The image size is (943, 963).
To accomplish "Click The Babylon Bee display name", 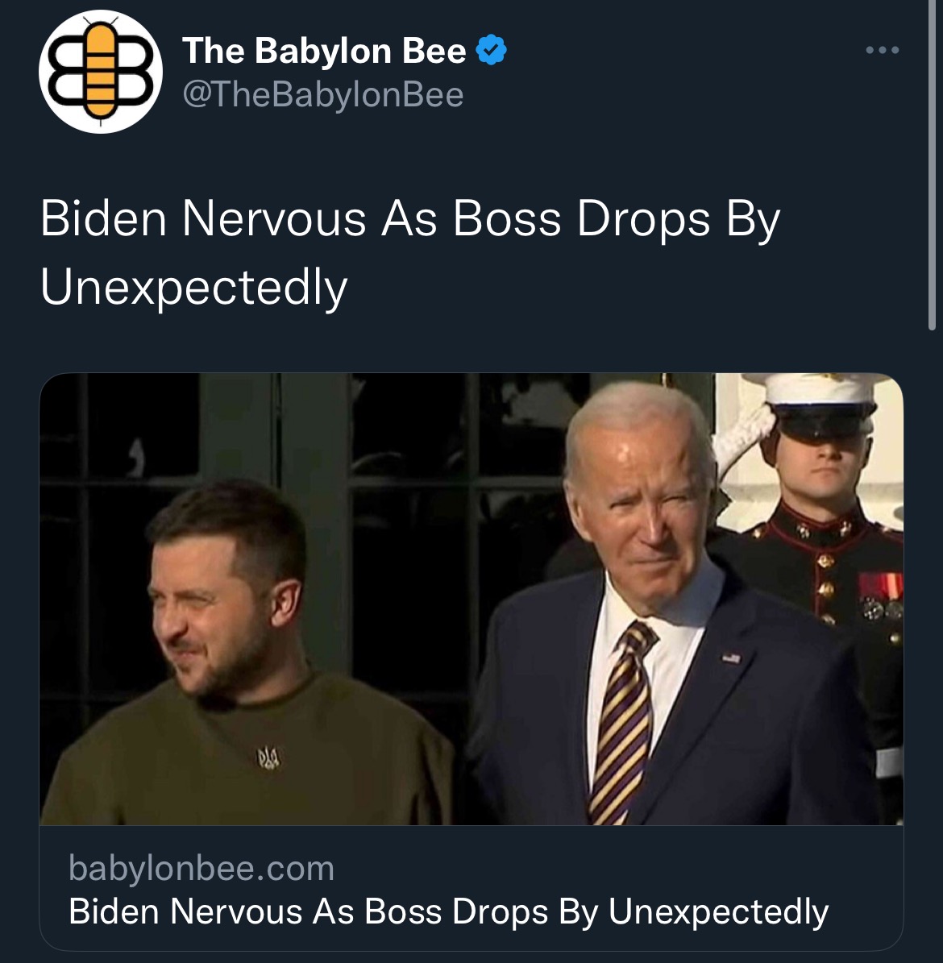I will coord(324,50).
